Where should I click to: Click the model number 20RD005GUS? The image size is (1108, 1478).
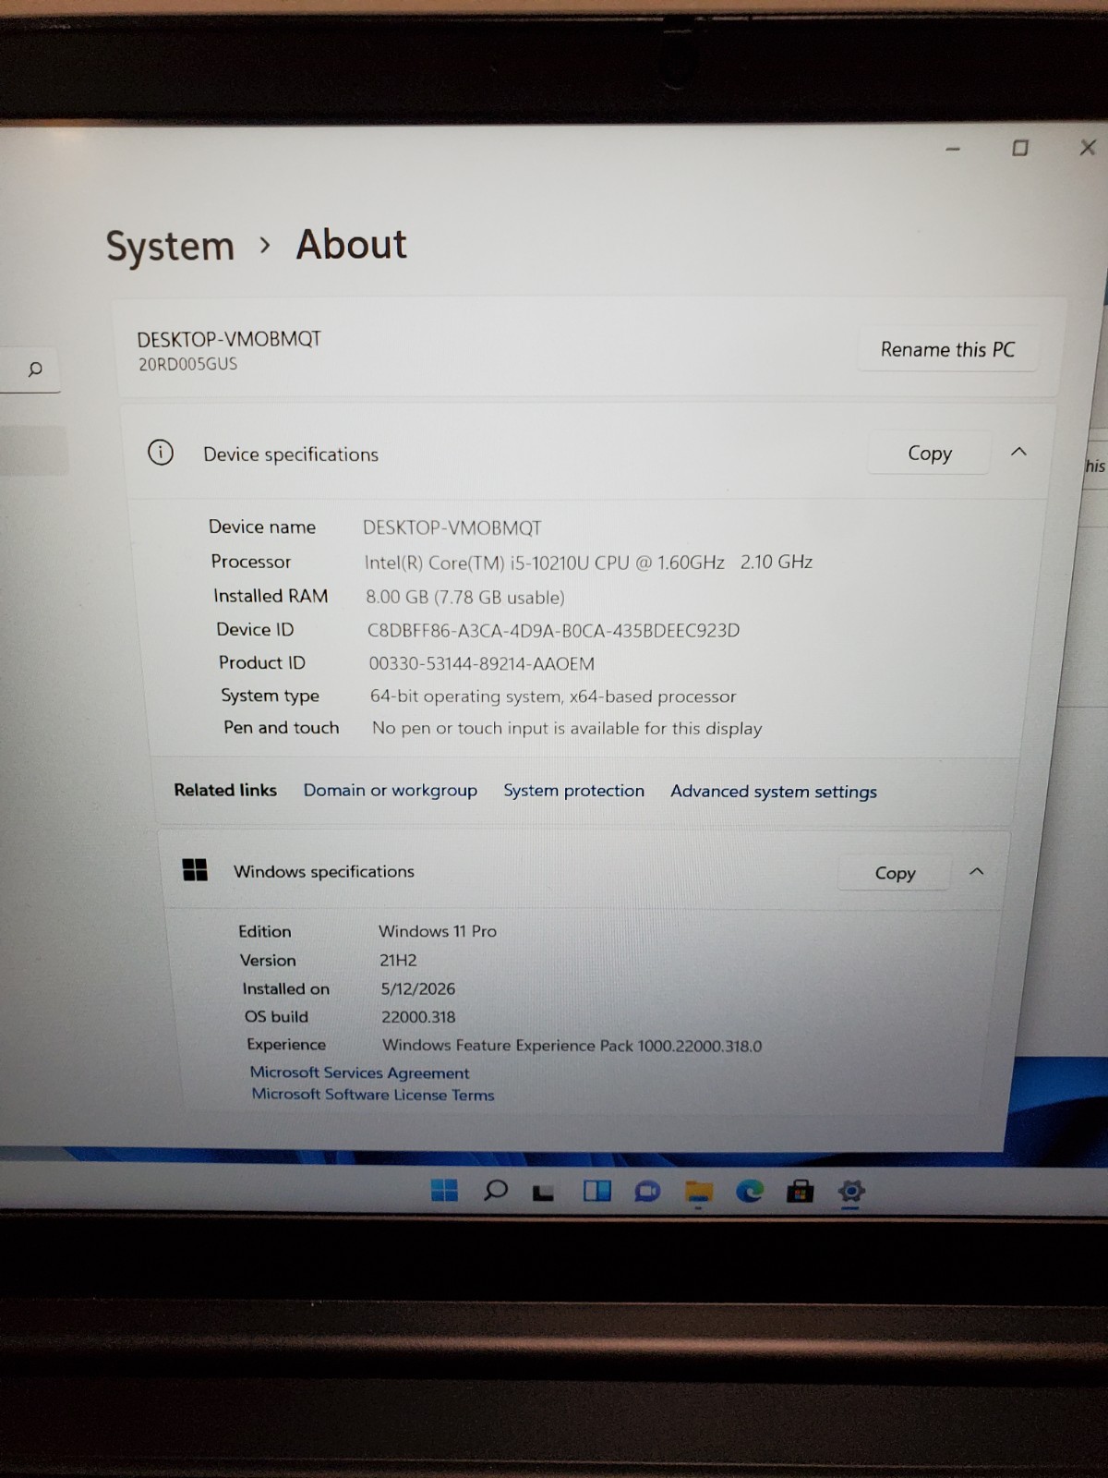[187, 365]
